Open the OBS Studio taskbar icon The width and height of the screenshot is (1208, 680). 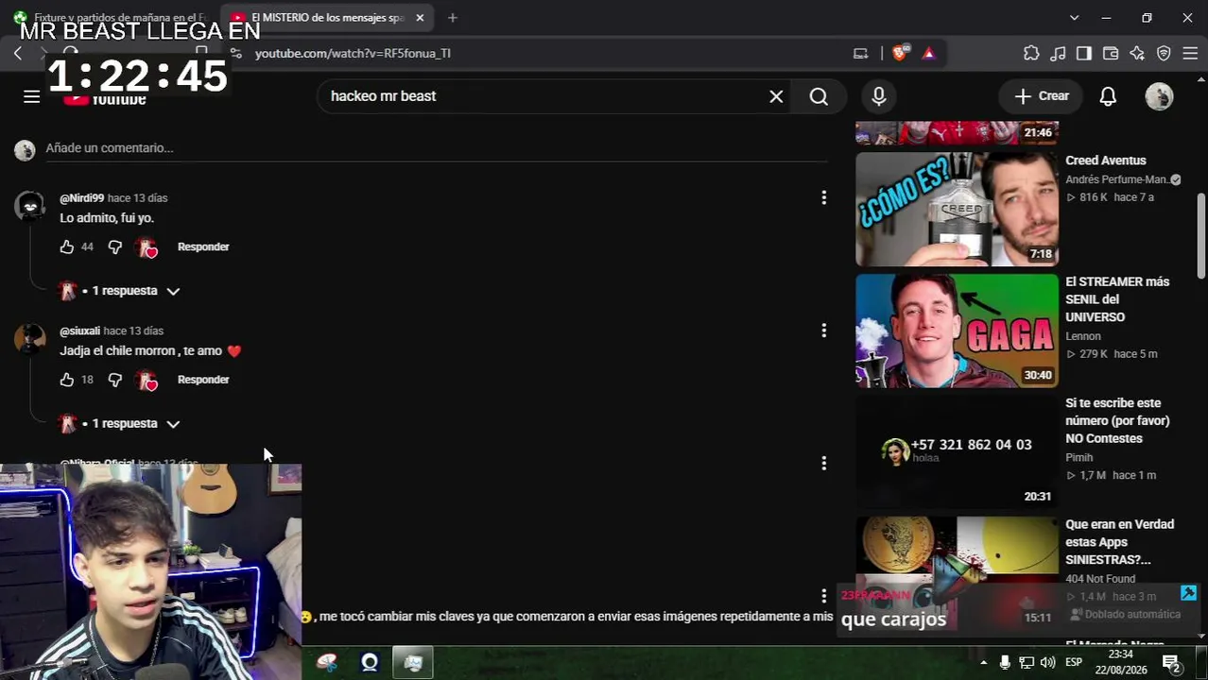click(x=370, y=663)
